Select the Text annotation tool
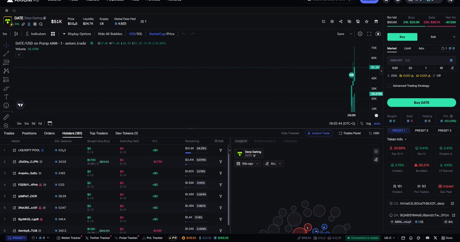Image resolution: width=460 pixels, height=242 pixels. click(6, 97)
